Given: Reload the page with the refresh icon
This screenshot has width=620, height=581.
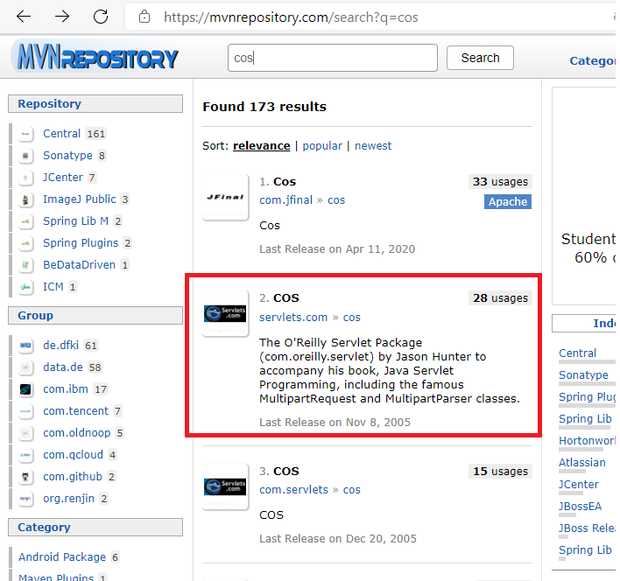Looking at the screenshot, I should coord(101,17).
